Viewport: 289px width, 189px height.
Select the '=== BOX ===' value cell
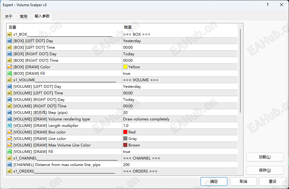[180, 34]
